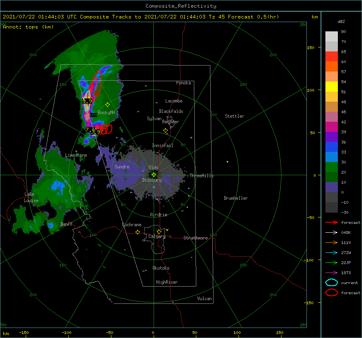The width and height of the screenshot is (362, 338).
Task: Click the Banff city label
Action: coord(66,224)
